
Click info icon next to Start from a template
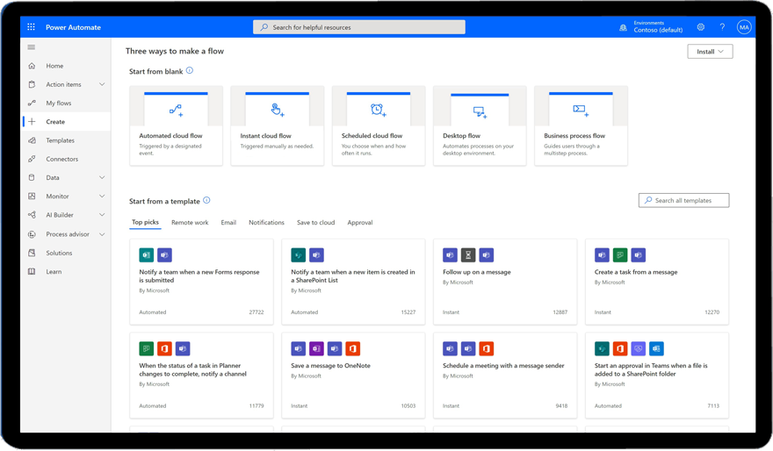coord(206,200)
